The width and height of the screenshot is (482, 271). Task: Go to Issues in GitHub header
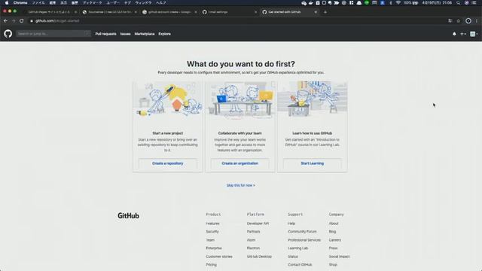126,34
